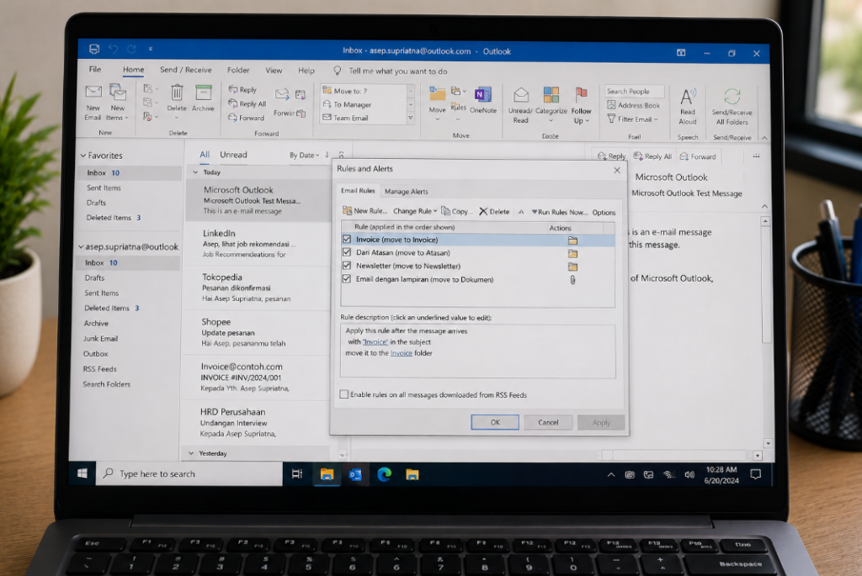The height and width of the screenshot is (576, 862).
Task: Move rule up with the up arrow
Action: tap(520, 212)
